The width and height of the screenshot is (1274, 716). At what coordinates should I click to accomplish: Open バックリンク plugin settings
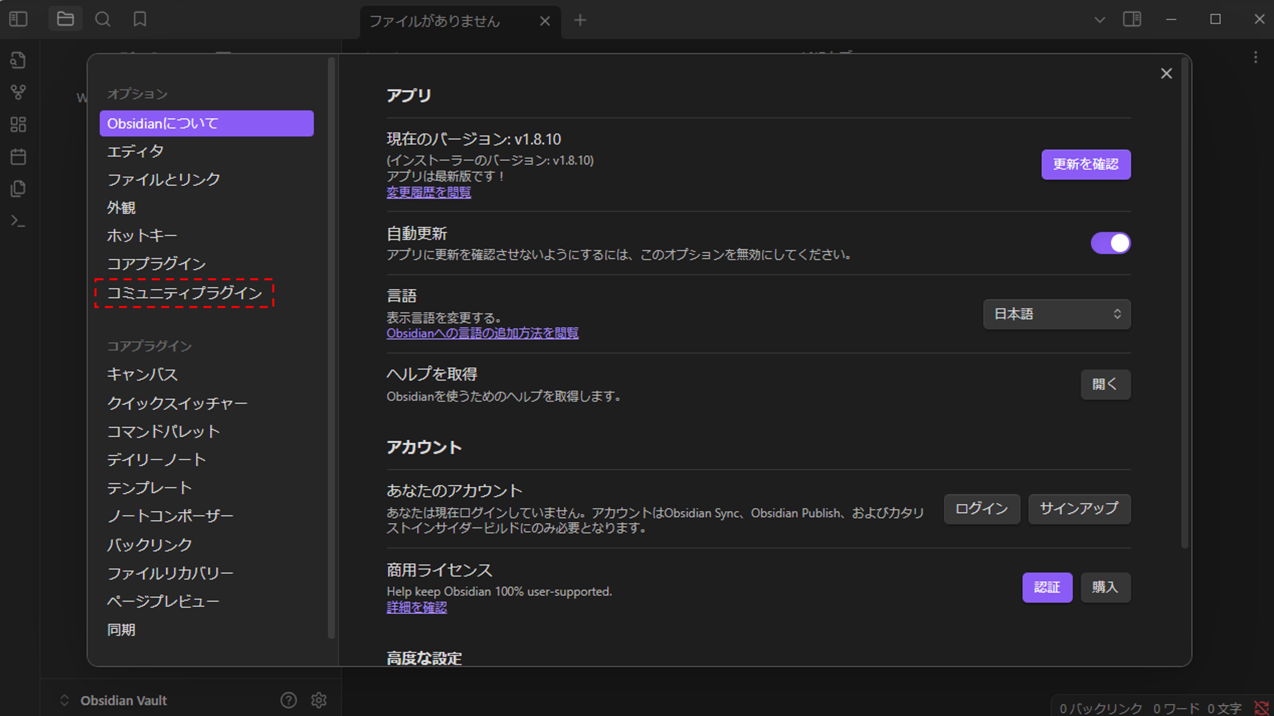[207, 545]
